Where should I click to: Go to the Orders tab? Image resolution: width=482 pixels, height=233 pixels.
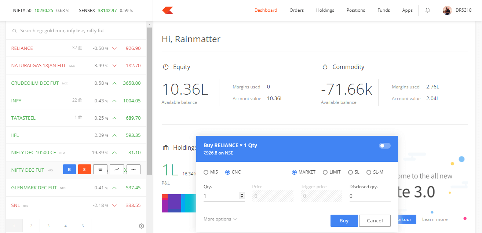(296, 10)
